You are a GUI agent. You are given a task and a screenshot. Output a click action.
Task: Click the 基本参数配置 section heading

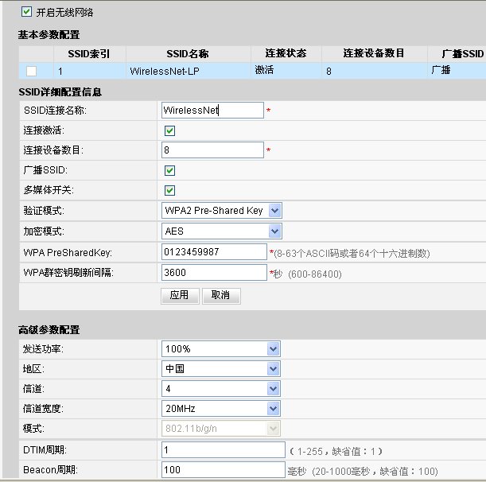click(49, 35)
